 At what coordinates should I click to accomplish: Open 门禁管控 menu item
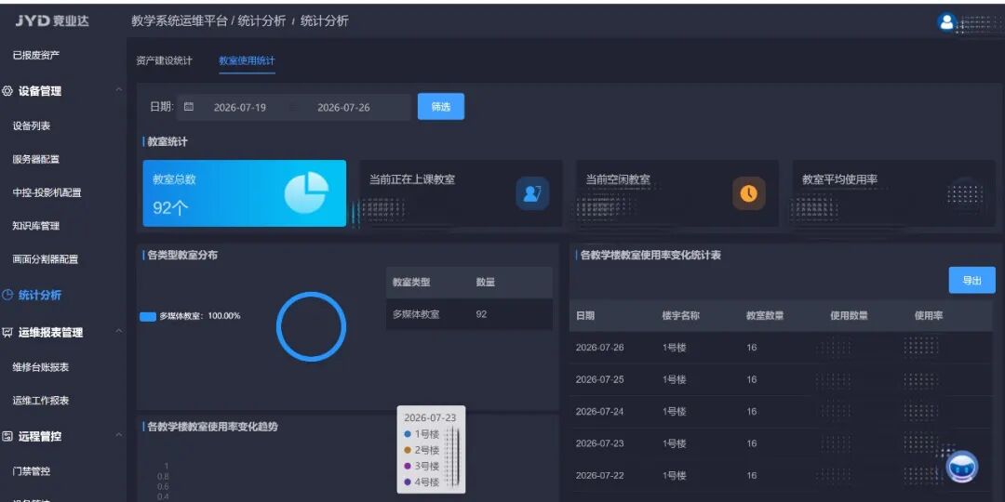(32, 471)
